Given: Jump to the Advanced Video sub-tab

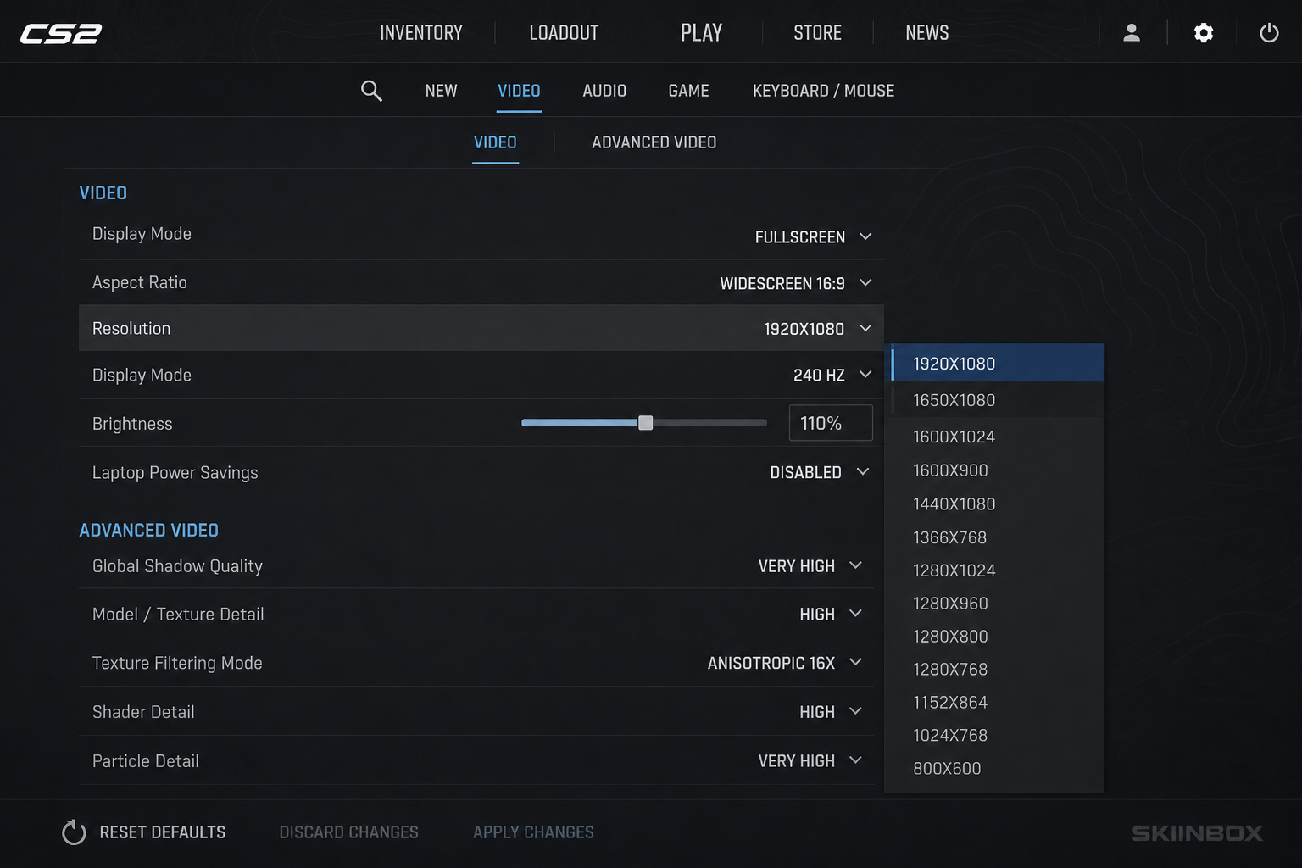Looking at the screenshot, I should pos(654,142).
